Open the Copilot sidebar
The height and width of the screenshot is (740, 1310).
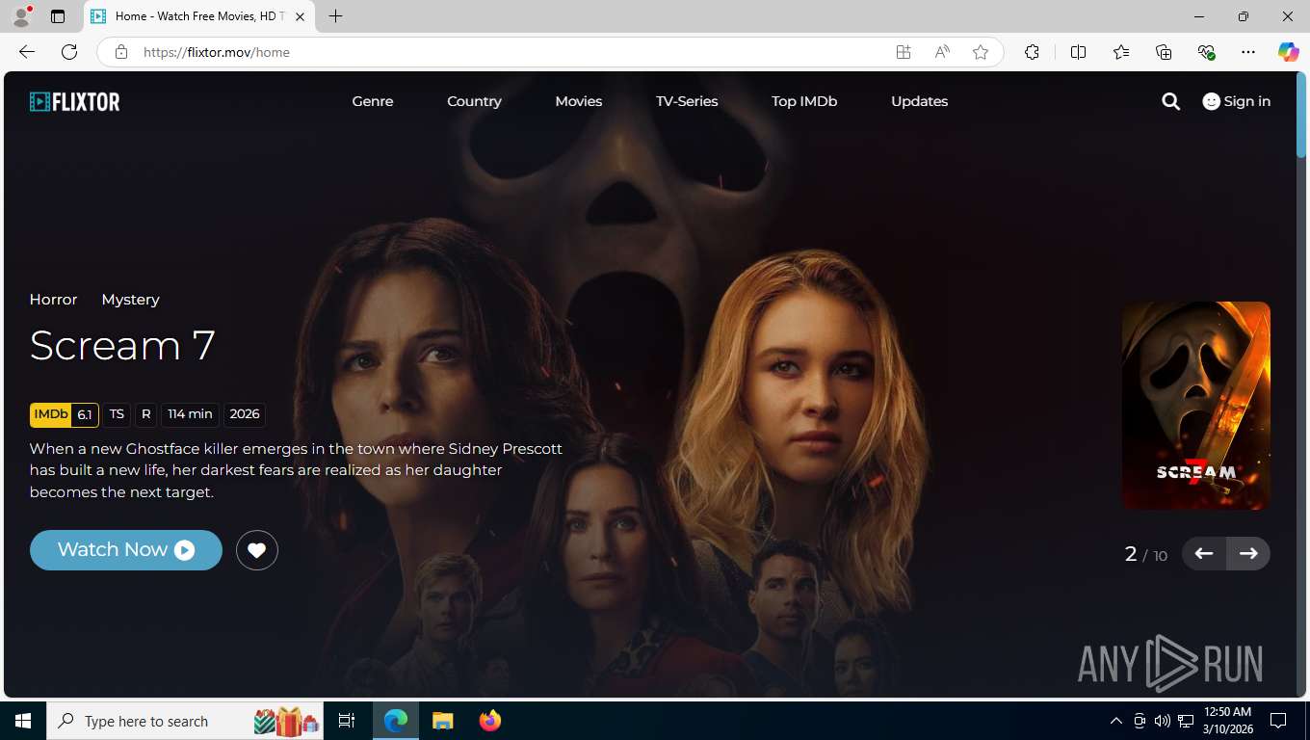(x=1289, y=52)
